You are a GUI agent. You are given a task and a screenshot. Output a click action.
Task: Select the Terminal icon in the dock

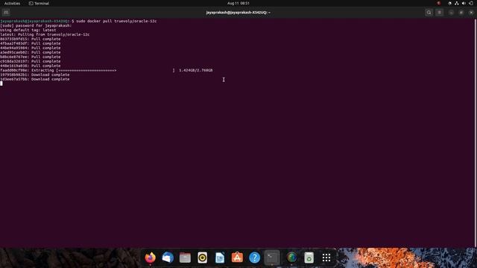[272, 258]
